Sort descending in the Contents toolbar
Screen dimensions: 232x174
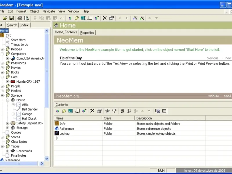pos(129,111)
